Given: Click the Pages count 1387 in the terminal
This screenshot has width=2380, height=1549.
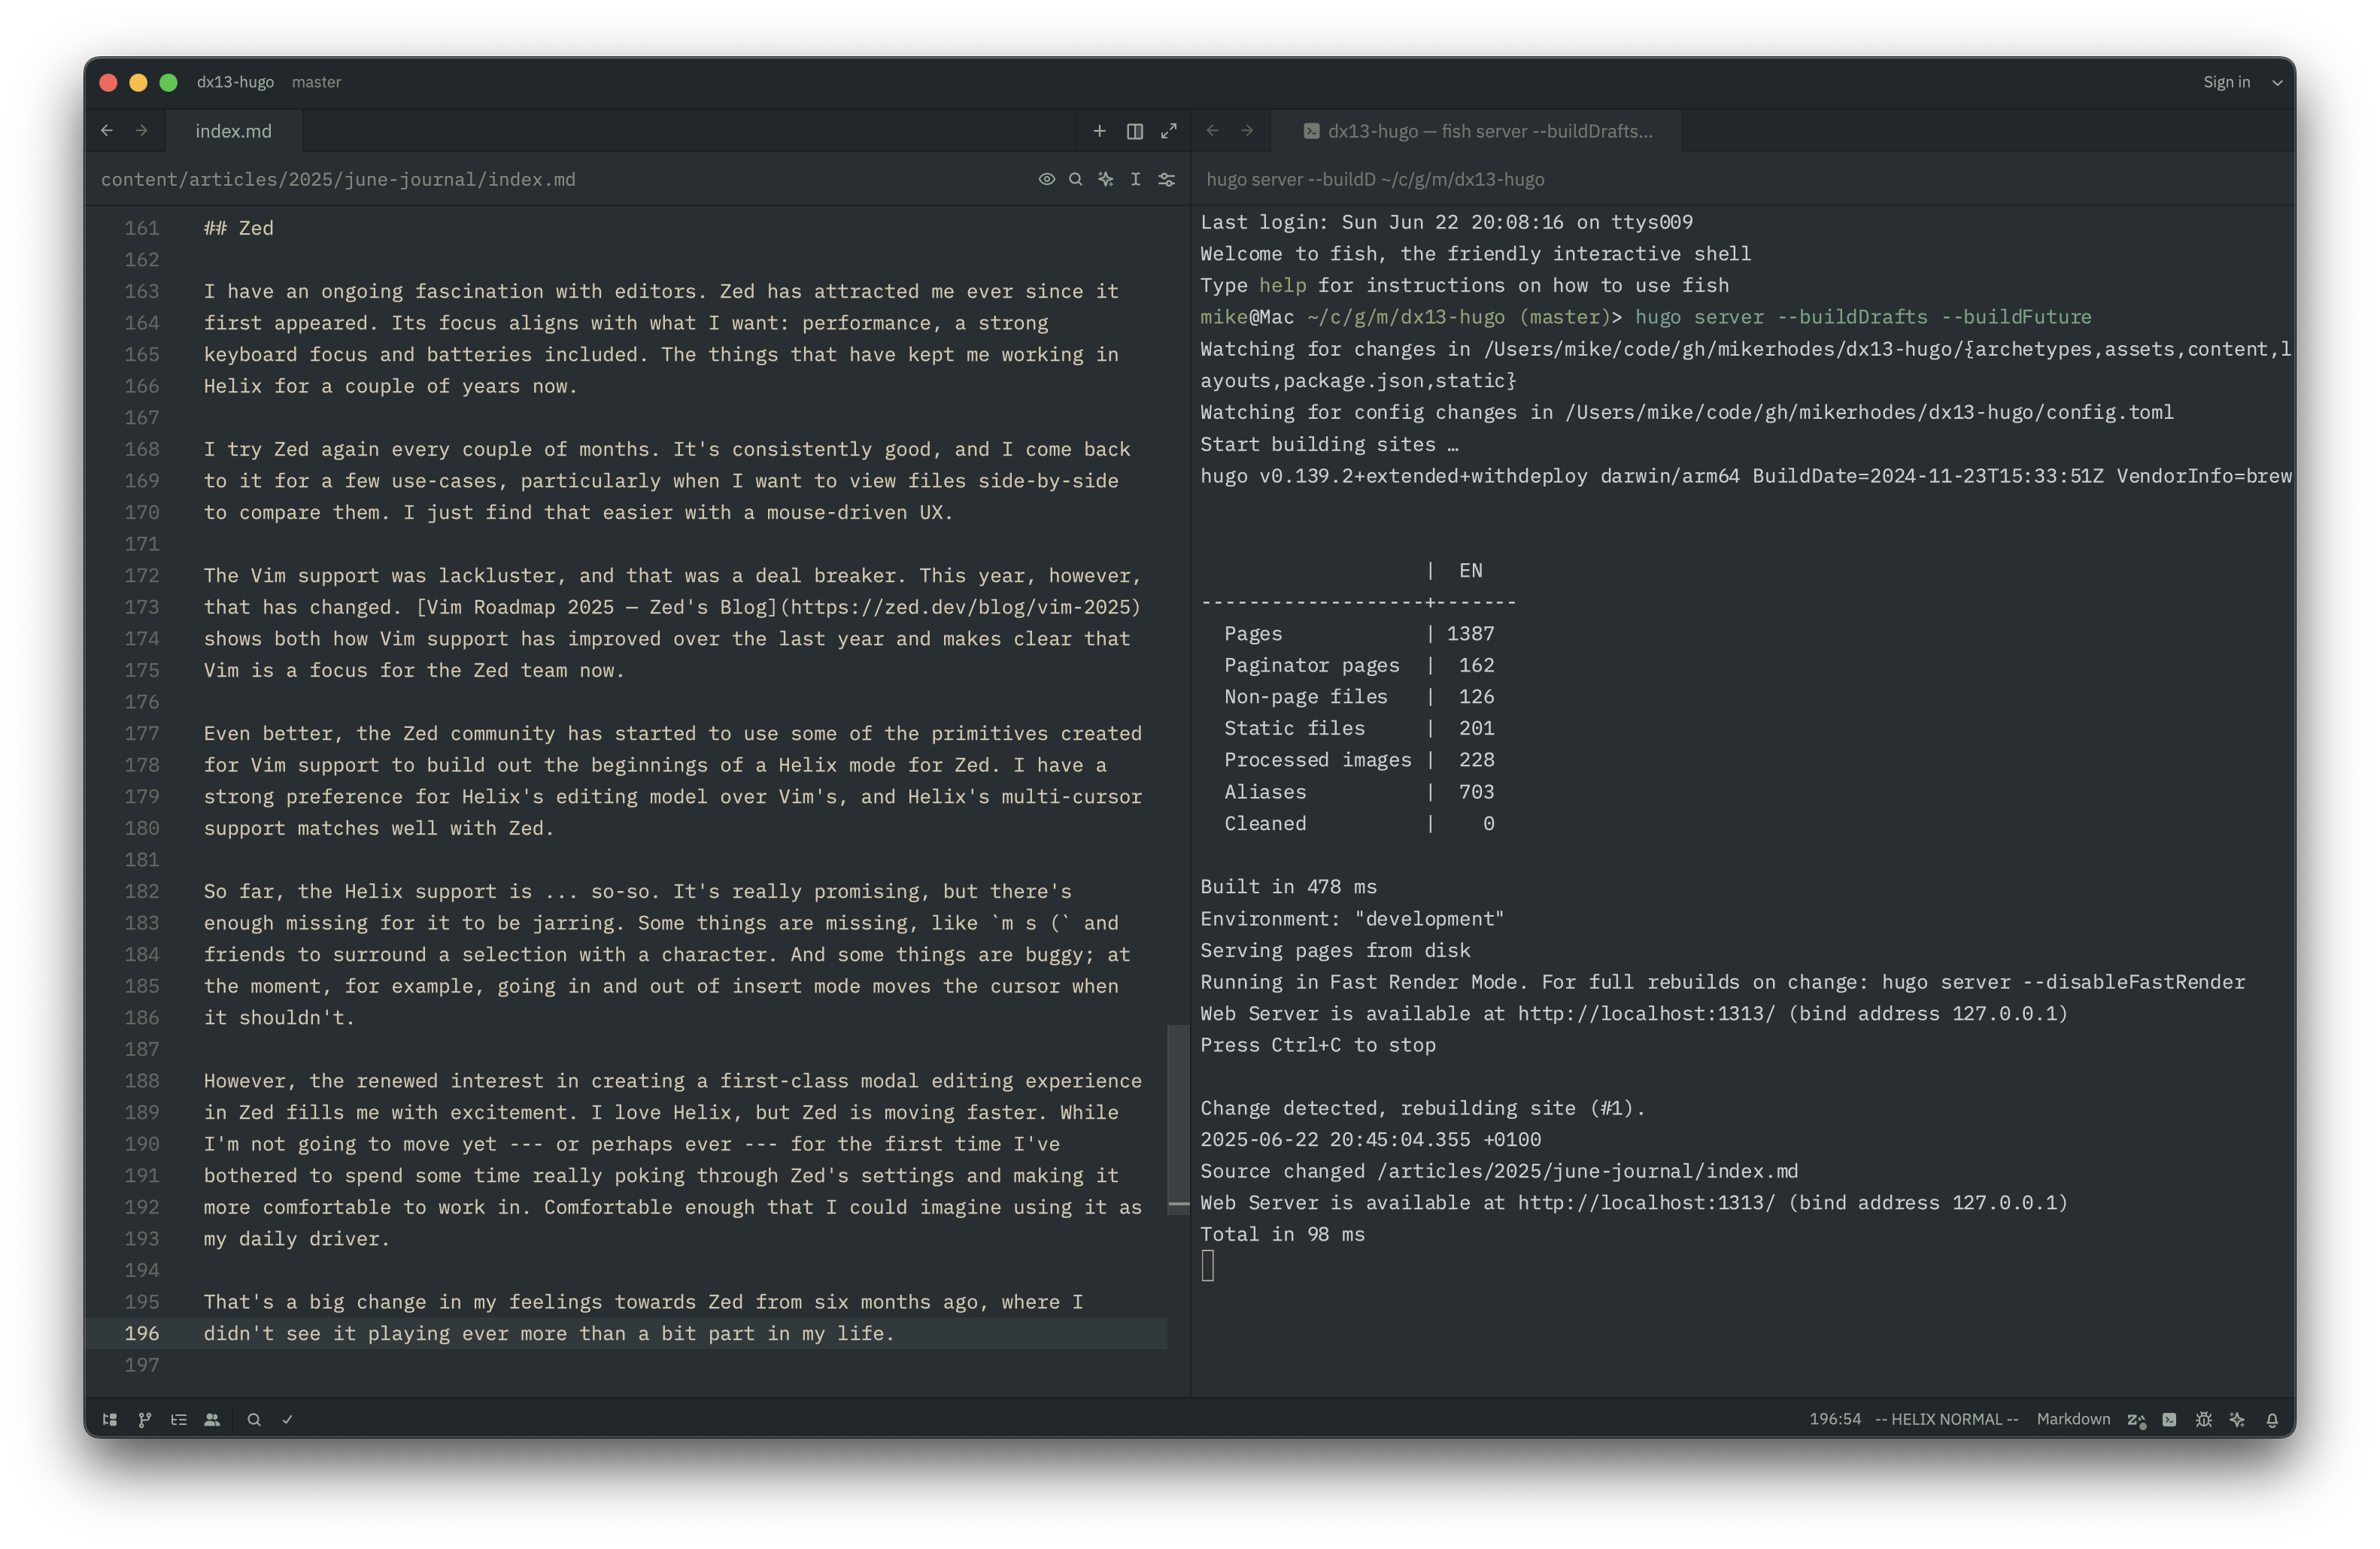Looking at the screenshot, I should point(1470,634).
